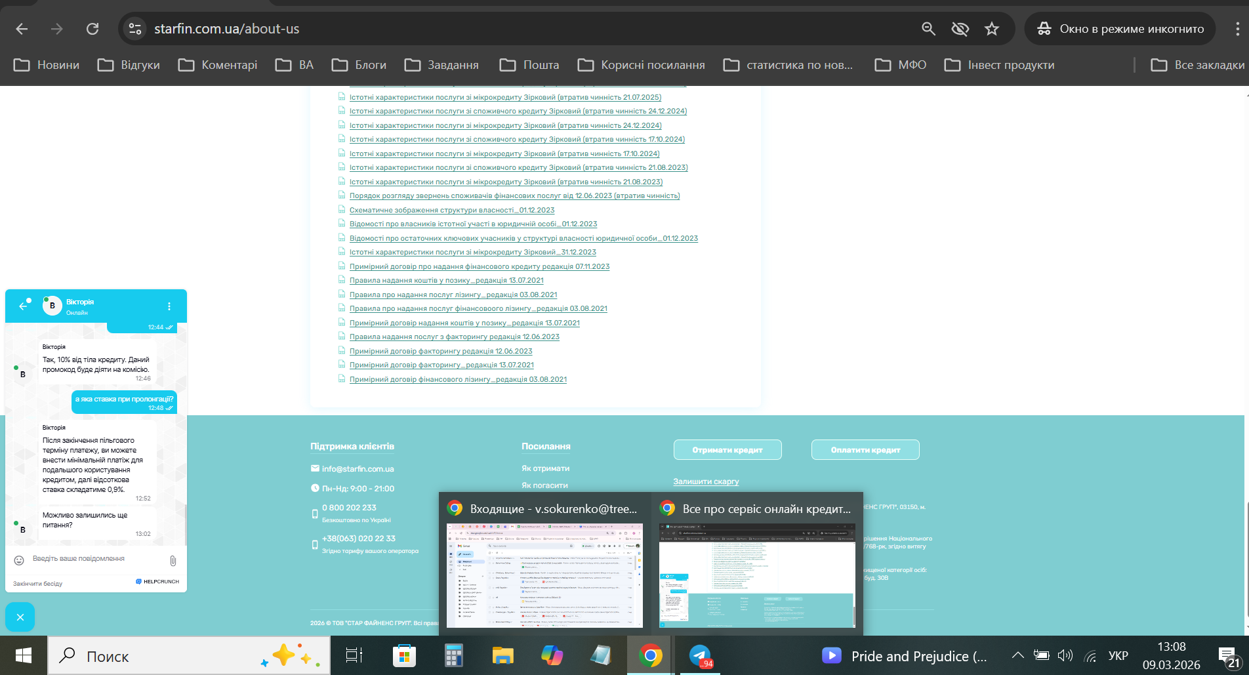The height and width of the screenshot is (675, 1249).
Task: Open File Explorer from the taskbar
Action: click(502, 655)
